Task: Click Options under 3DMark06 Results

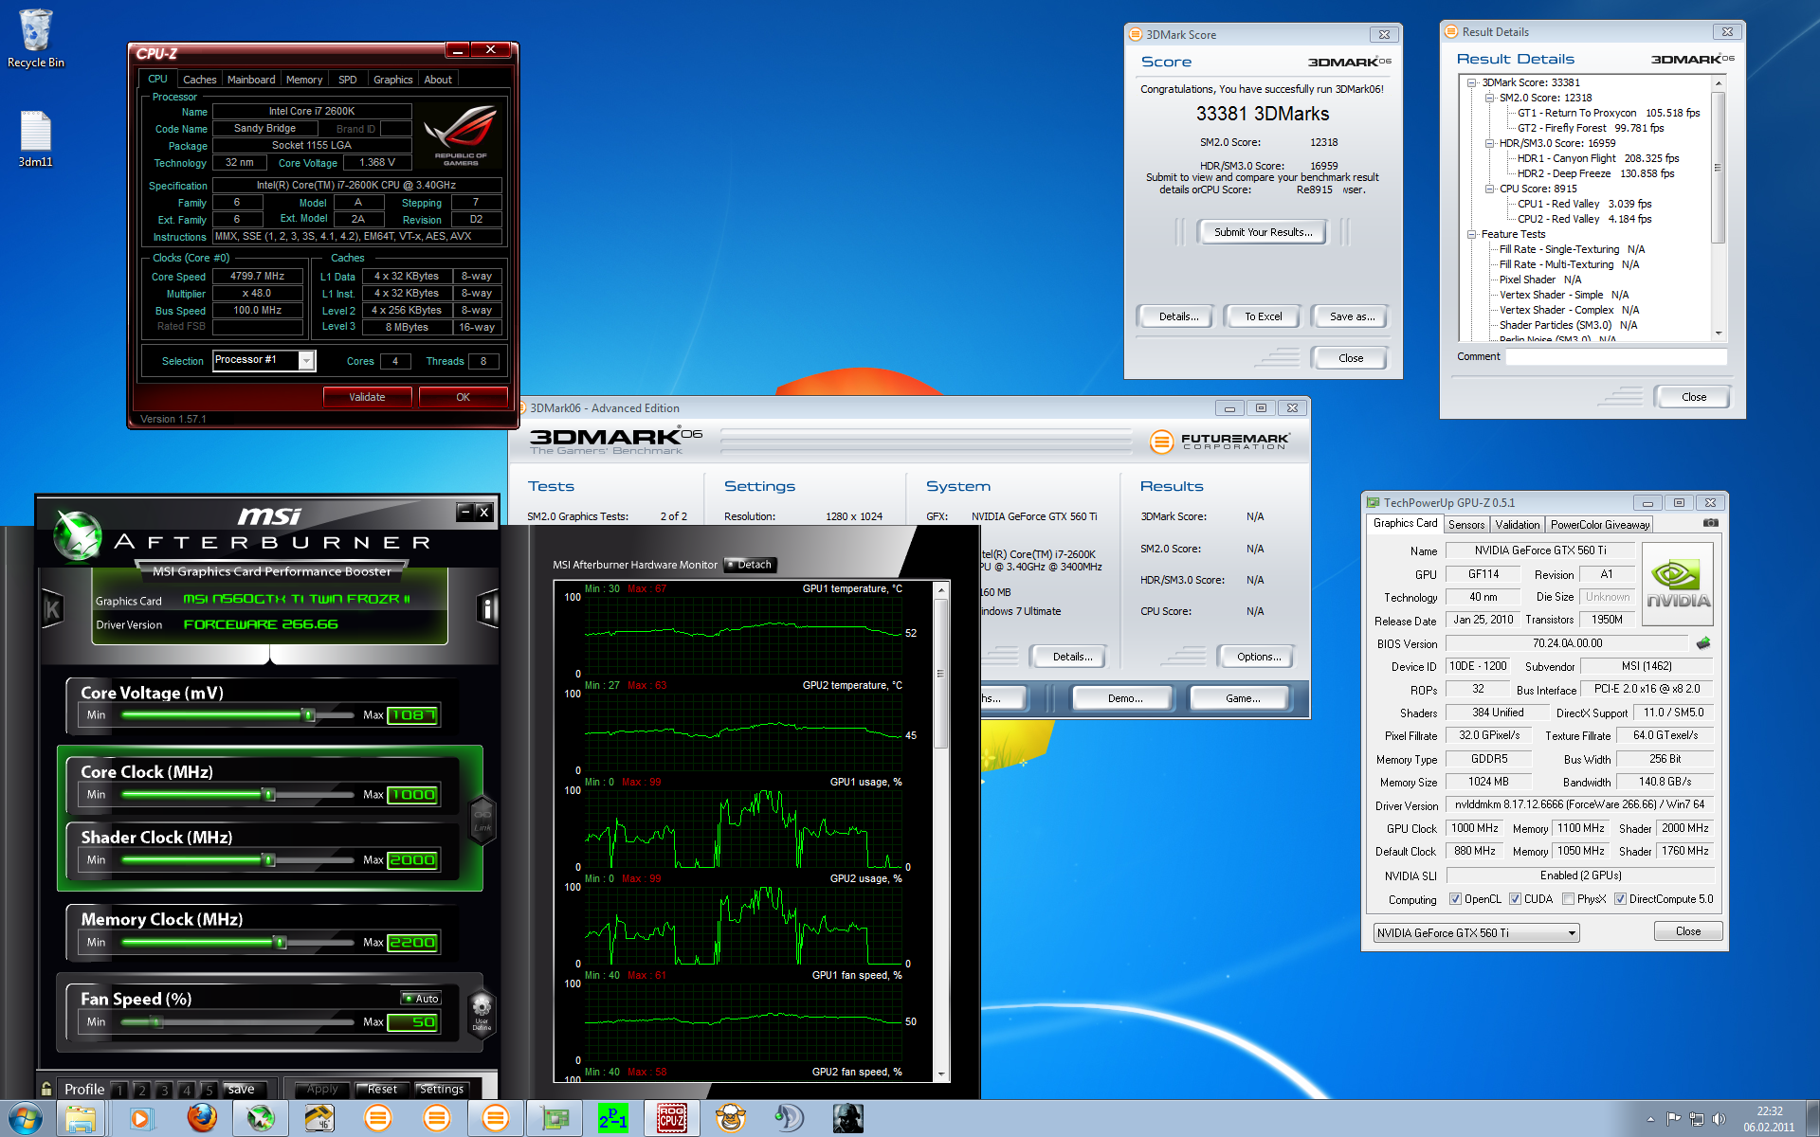Action: [1258, 657]
